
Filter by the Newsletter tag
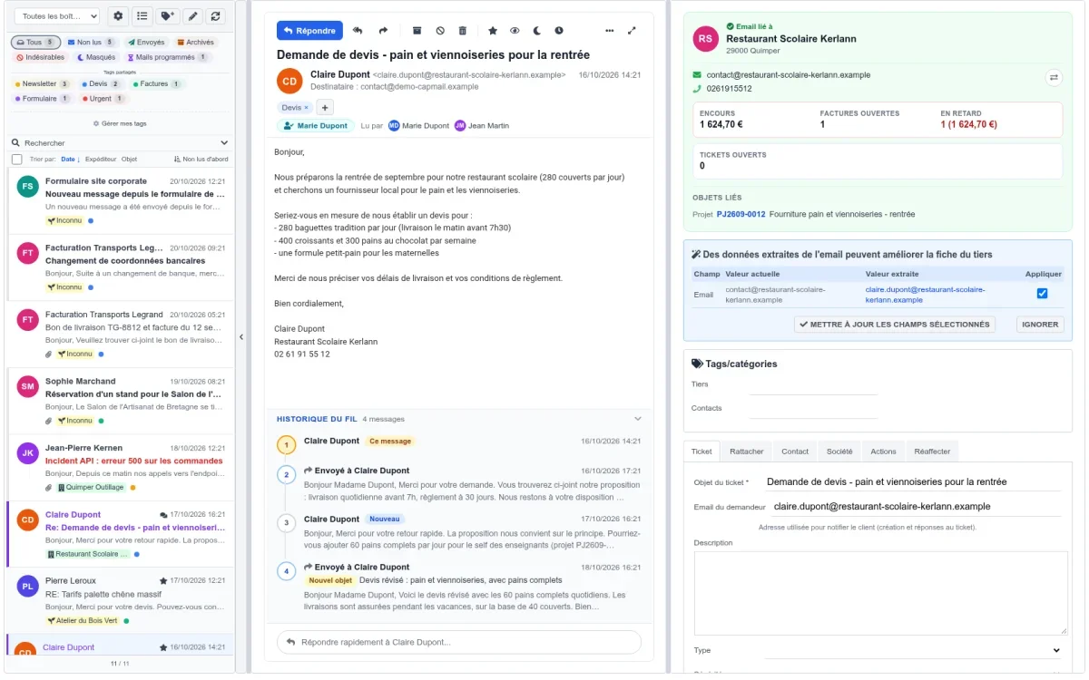(42, 83)
